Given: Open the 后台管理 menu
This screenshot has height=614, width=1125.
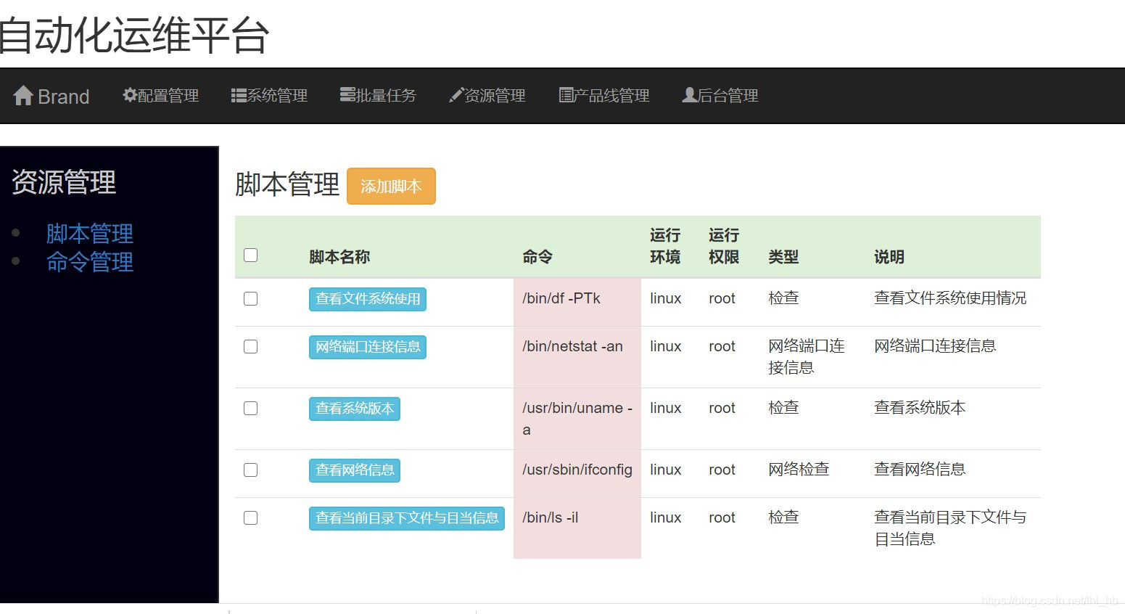Looking at the screenshot, I should pyautogui.click(x=720, y=96).
